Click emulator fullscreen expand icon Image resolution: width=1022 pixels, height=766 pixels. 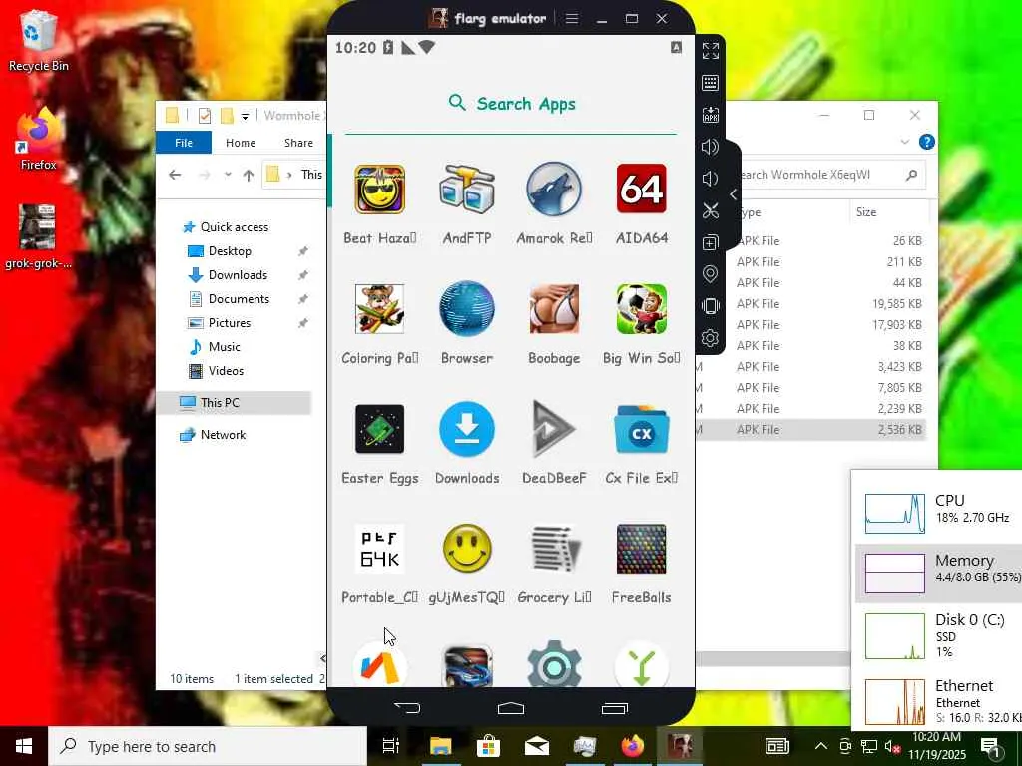pyautogui.click(x=711, y=51)
